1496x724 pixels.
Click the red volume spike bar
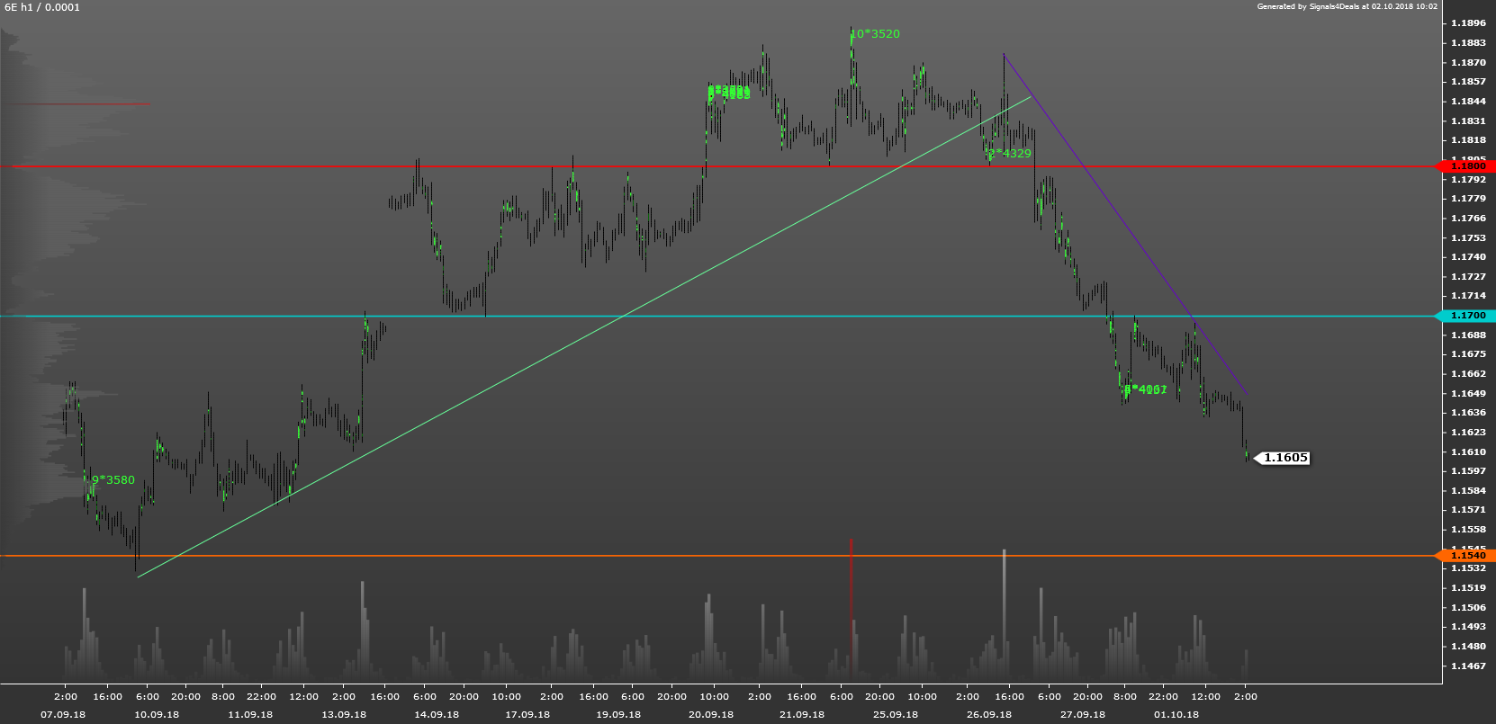click(x=851, y=603)
